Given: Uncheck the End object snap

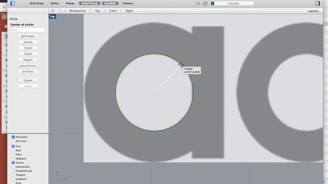Looking at the screenshot, I should 13,146.
